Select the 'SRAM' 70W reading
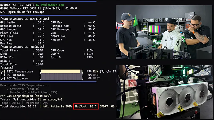This screenshot has width=214, height=120. coord(40,54)
